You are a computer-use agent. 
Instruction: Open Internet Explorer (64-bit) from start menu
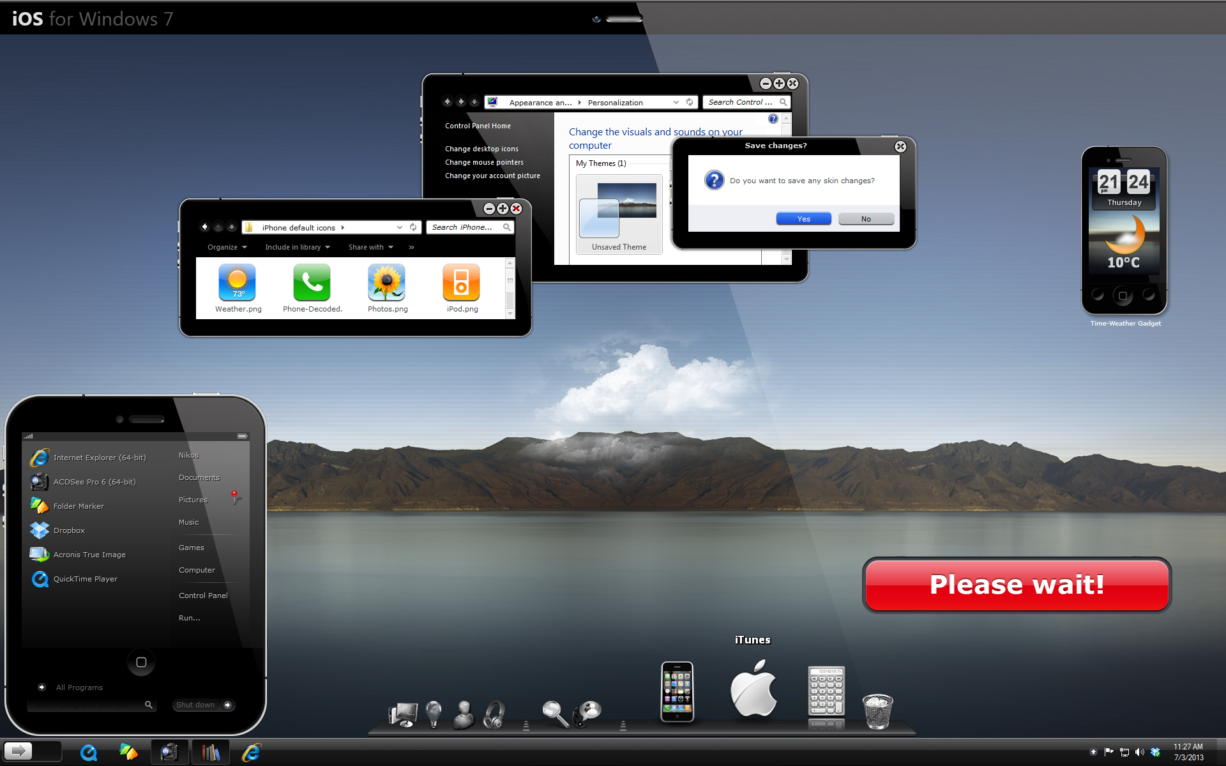[88, 458]
